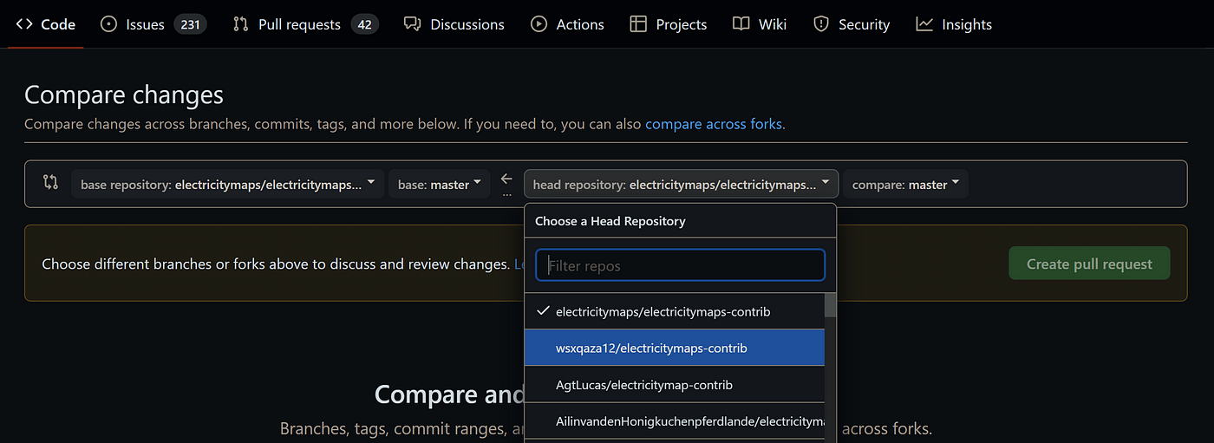This screenshot has height=443, width=1214.
Task: Click the Insights graph icon
Action: click(924, 24)
